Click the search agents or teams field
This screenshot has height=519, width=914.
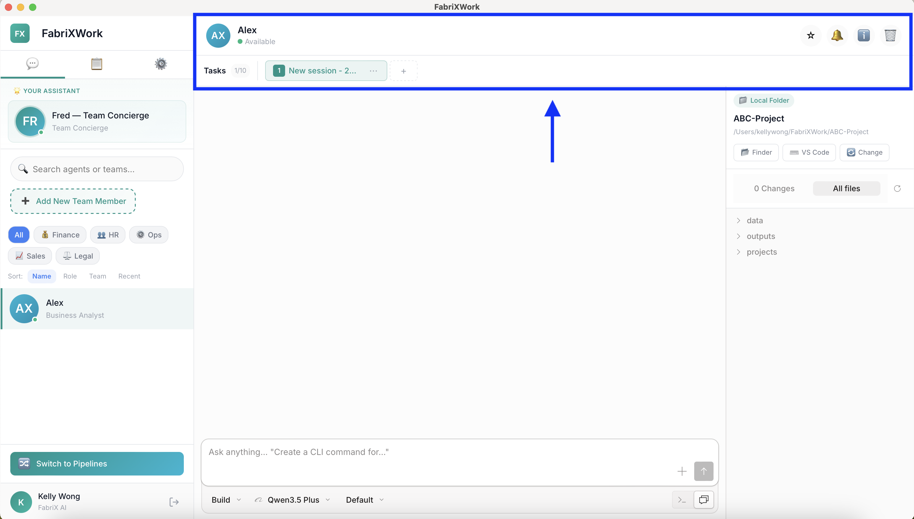point(97,169)
